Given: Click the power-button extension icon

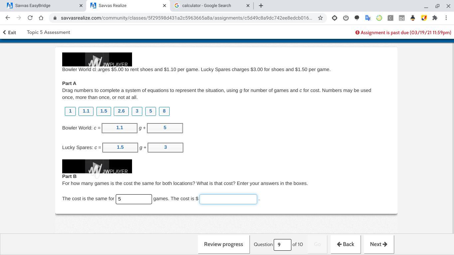Looking at the screenshot, I should tap(346, 18).
